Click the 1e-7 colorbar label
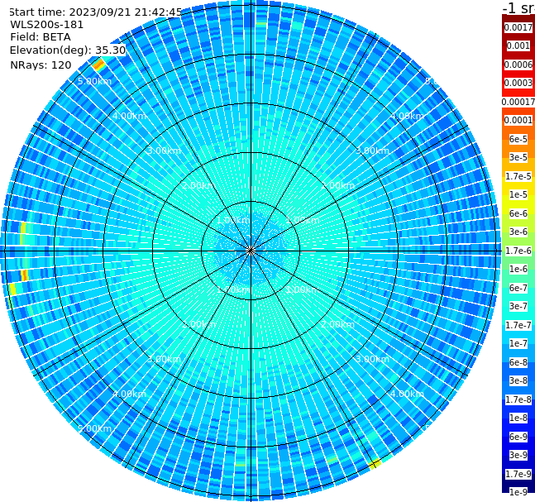535x502 pixels. click(518, 343)
